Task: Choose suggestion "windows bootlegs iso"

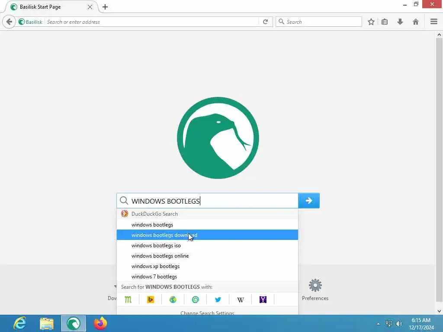Action: pos(207,246)
